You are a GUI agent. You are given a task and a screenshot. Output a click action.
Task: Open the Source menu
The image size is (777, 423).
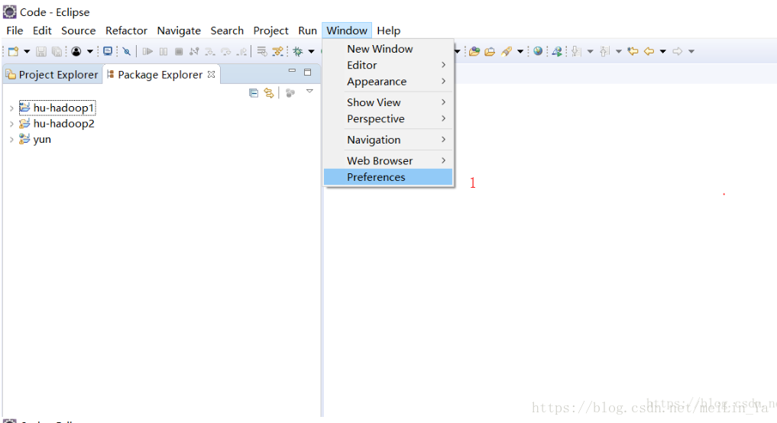[78, 31]
